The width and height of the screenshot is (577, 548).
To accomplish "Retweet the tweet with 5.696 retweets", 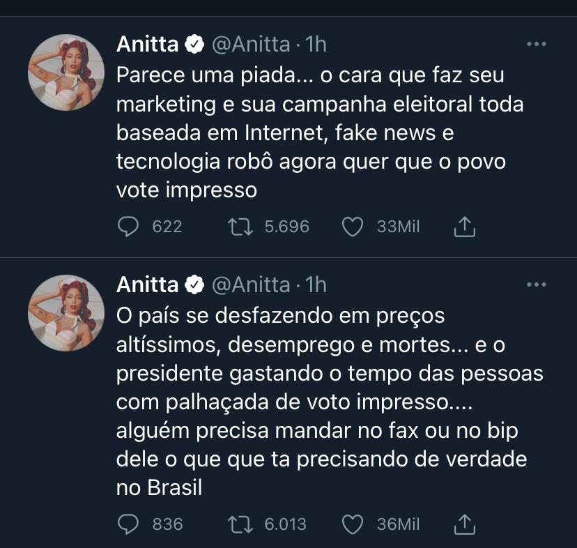I will [241, 227].
